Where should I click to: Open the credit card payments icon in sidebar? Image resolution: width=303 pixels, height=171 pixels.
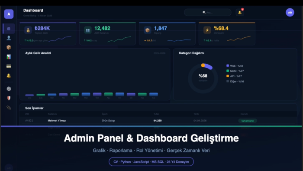pyautogui.click(x=9, y=66)
